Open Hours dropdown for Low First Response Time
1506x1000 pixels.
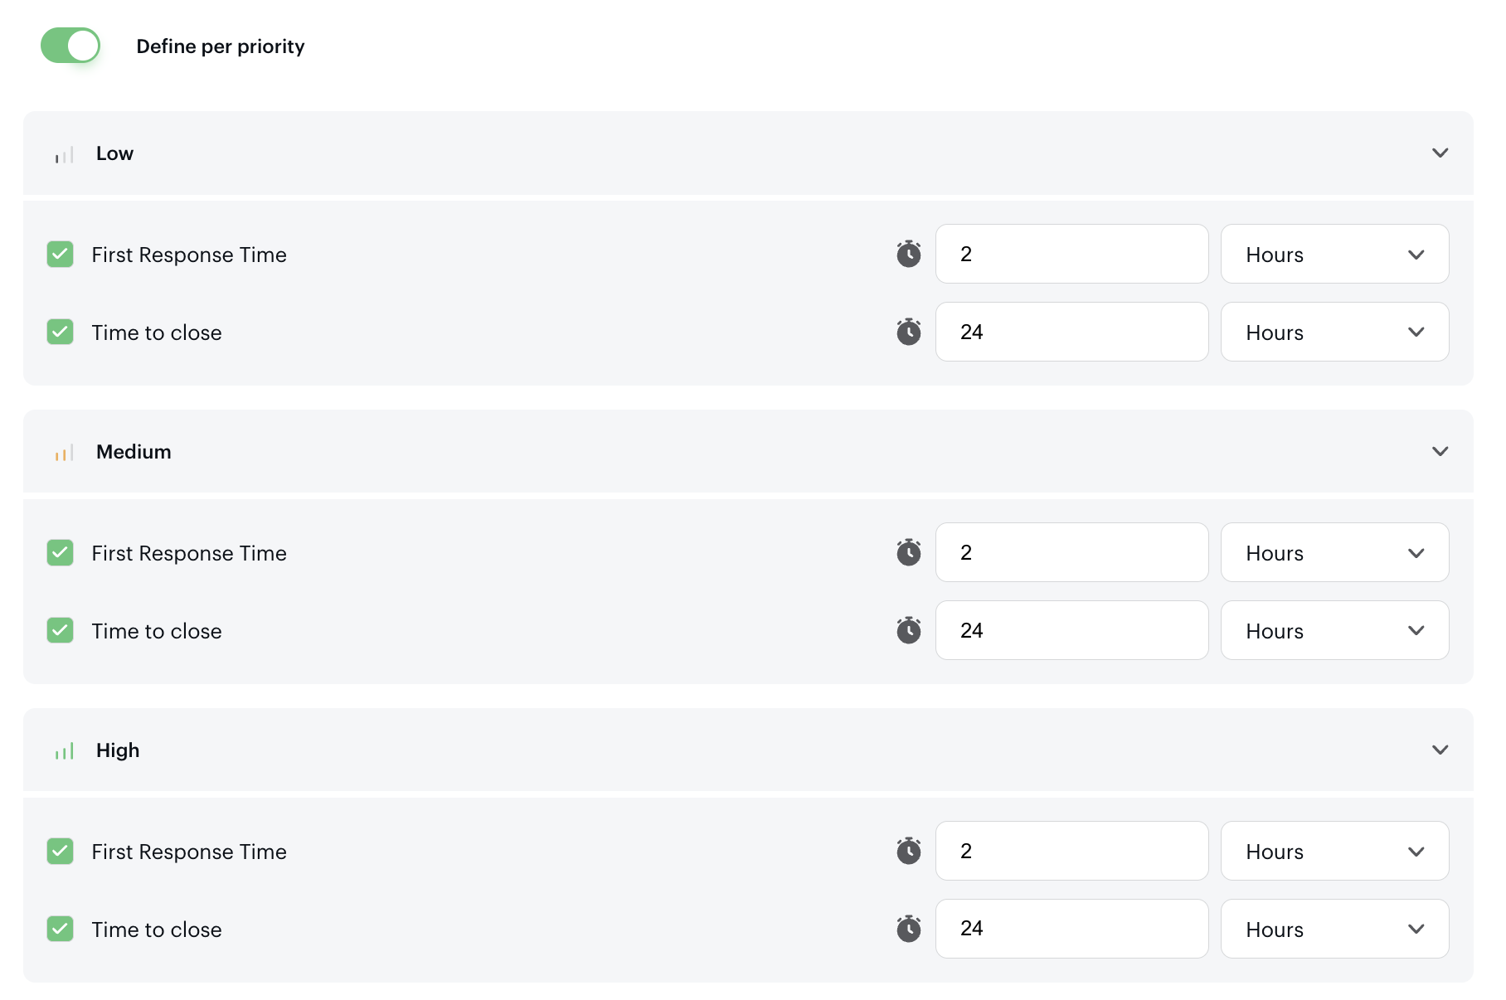pyautogui.click(x=1334, y=254)
